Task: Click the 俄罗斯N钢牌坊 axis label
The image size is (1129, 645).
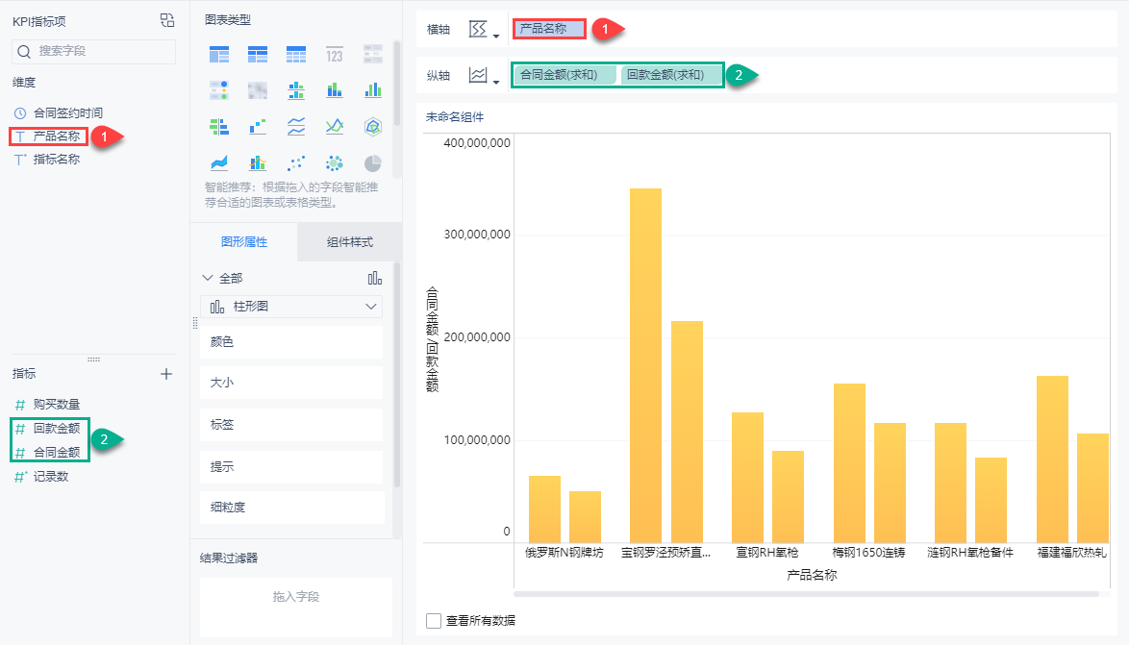Action: point(564,553)
